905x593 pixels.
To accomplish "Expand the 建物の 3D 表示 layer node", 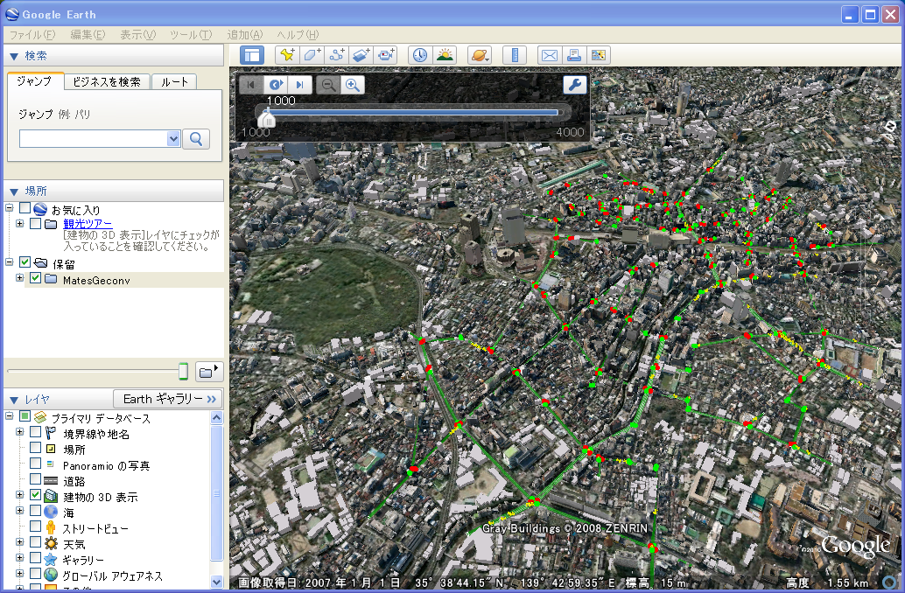I will [x=19, y=495].
